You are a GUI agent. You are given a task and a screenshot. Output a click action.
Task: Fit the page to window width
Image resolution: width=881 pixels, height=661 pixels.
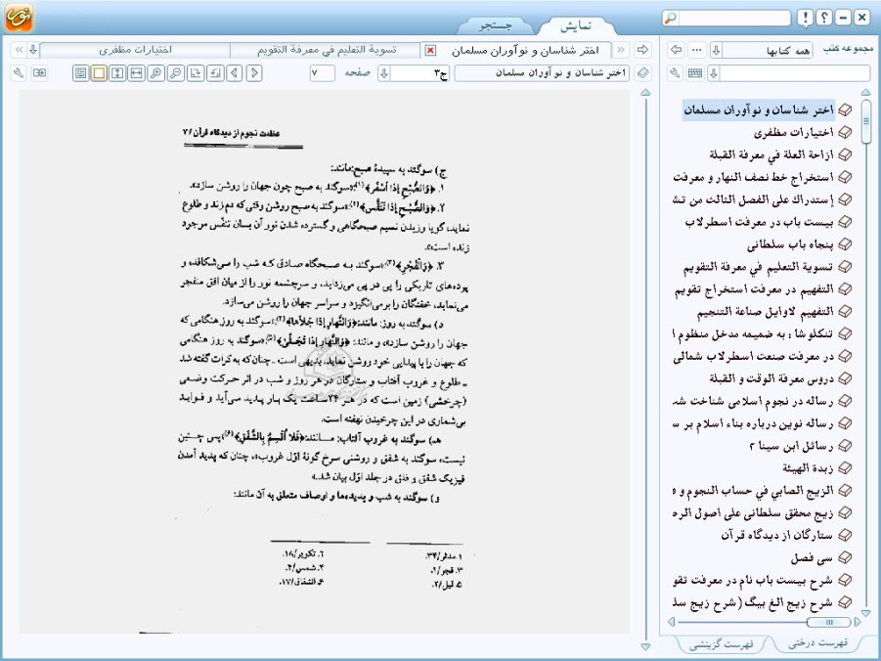(x=137, y=73)
